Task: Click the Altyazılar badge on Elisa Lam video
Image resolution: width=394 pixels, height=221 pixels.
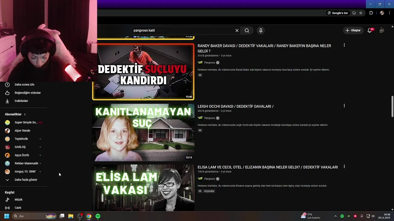Action: pos(209,191)
